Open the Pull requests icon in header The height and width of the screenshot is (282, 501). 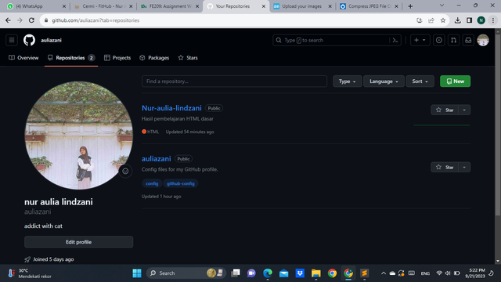coord(453,40)
